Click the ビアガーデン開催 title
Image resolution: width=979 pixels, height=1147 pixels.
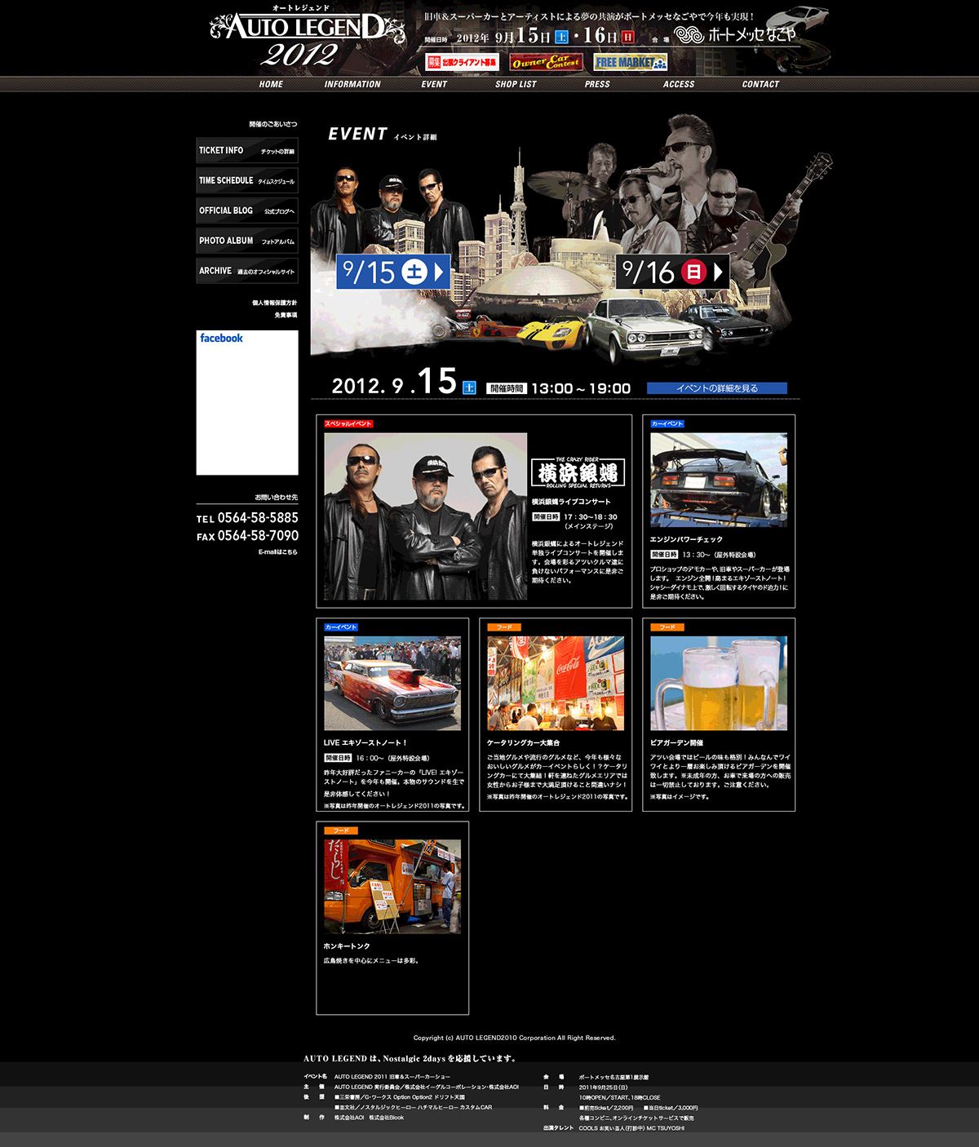[x=676, y=743]
